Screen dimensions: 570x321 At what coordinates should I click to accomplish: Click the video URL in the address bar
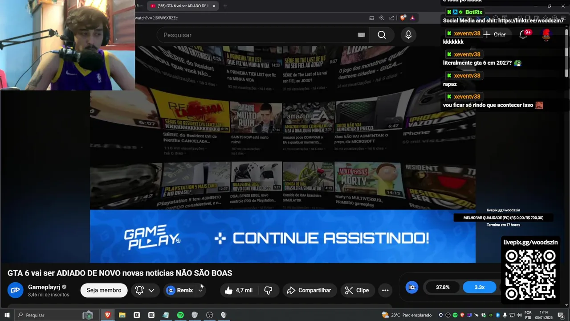point(156,18)
